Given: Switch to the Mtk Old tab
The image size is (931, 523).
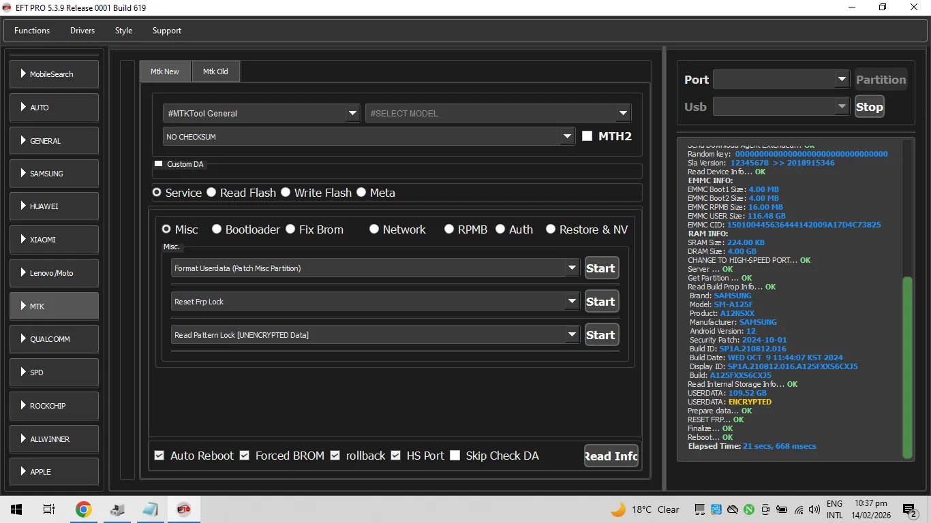Looking at the screenshot, I should click(x=215, y=72).
